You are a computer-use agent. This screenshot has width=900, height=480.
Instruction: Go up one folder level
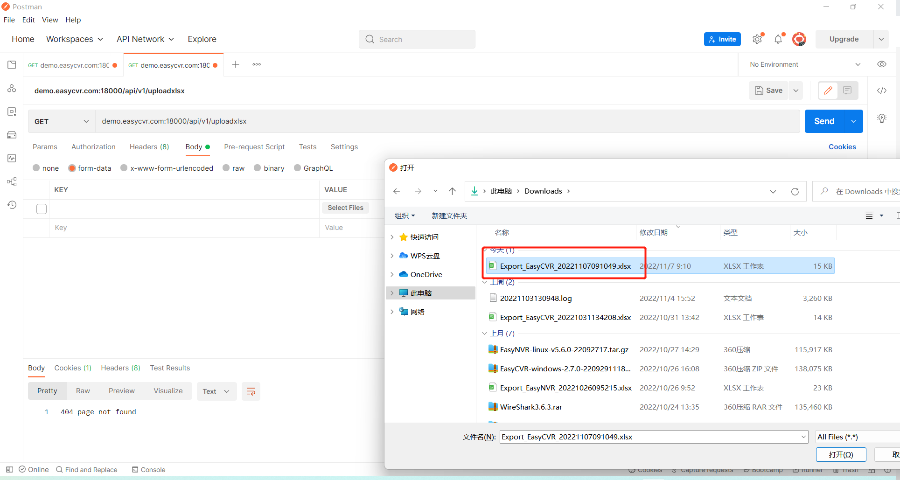point(452,191)
